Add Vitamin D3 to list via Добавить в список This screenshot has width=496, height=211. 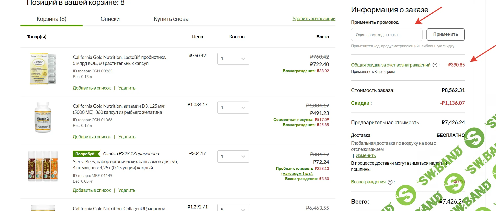92,137
